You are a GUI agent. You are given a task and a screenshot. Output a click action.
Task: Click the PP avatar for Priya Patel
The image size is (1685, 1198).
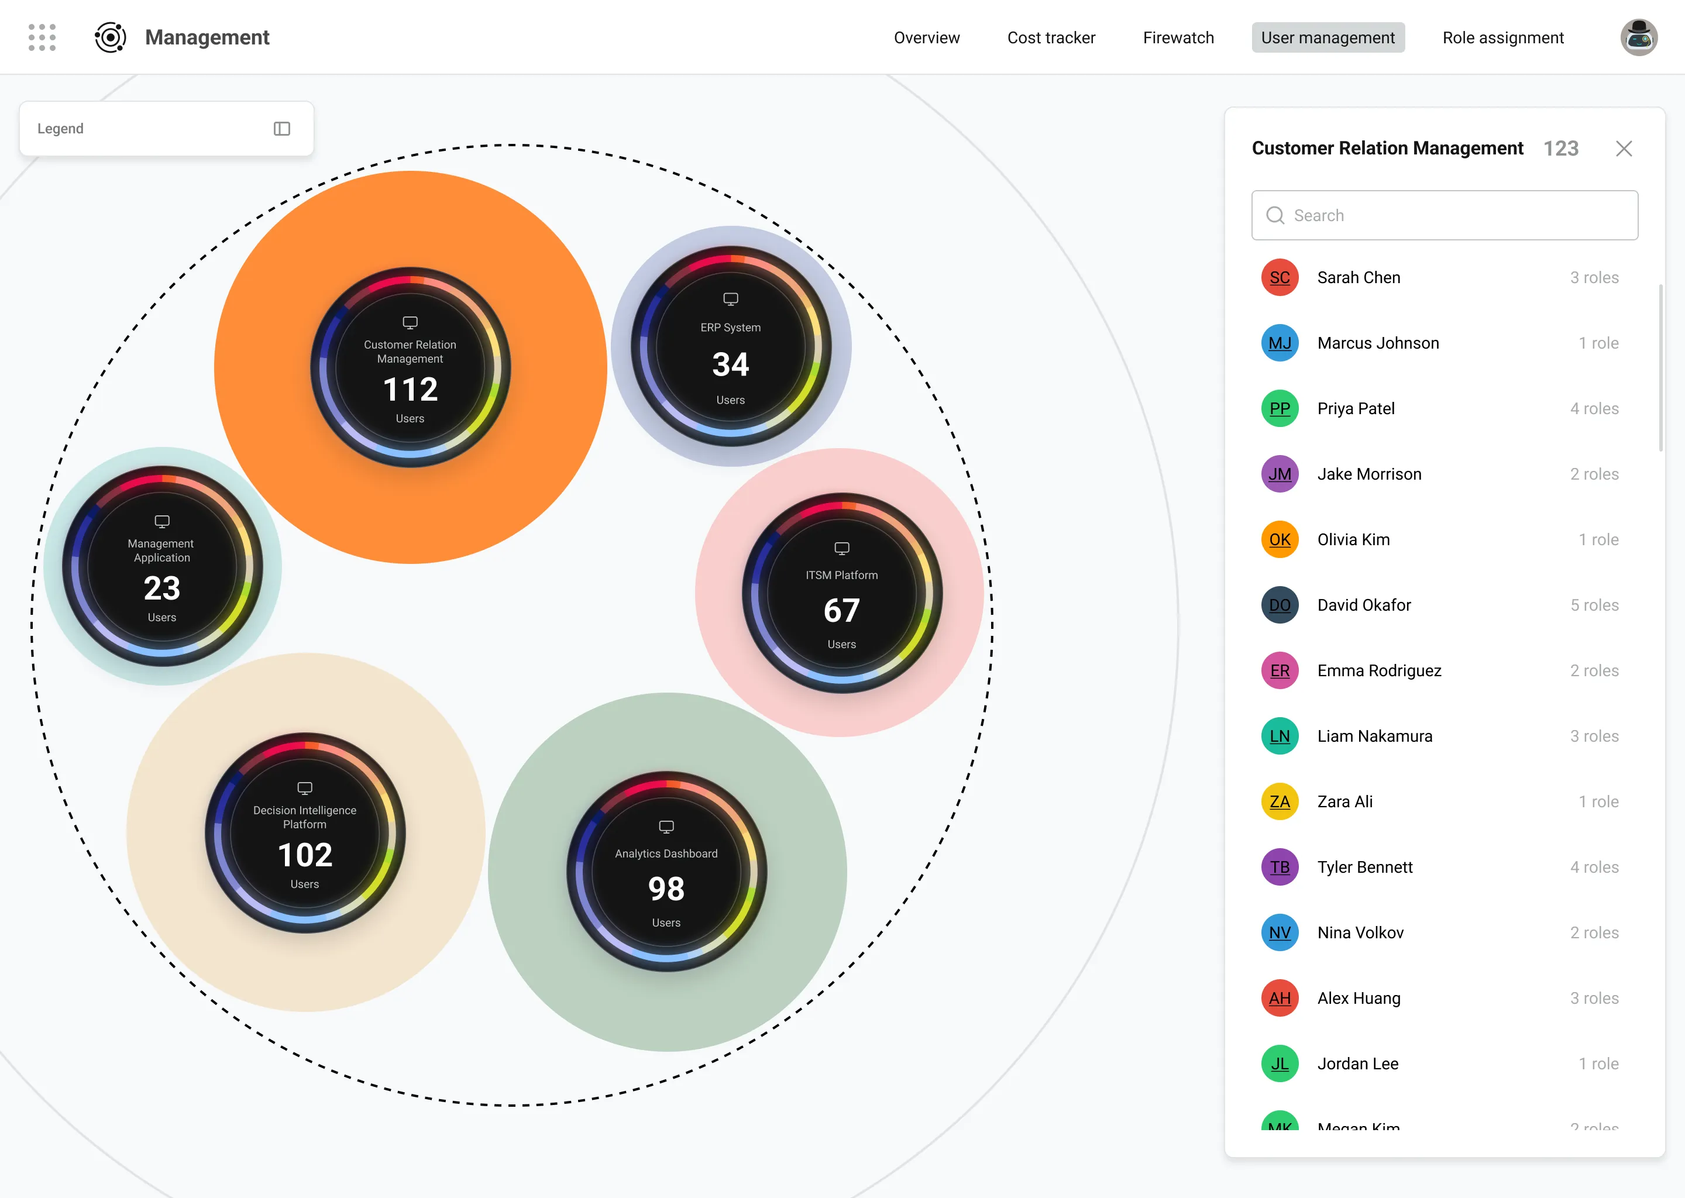1279,409
